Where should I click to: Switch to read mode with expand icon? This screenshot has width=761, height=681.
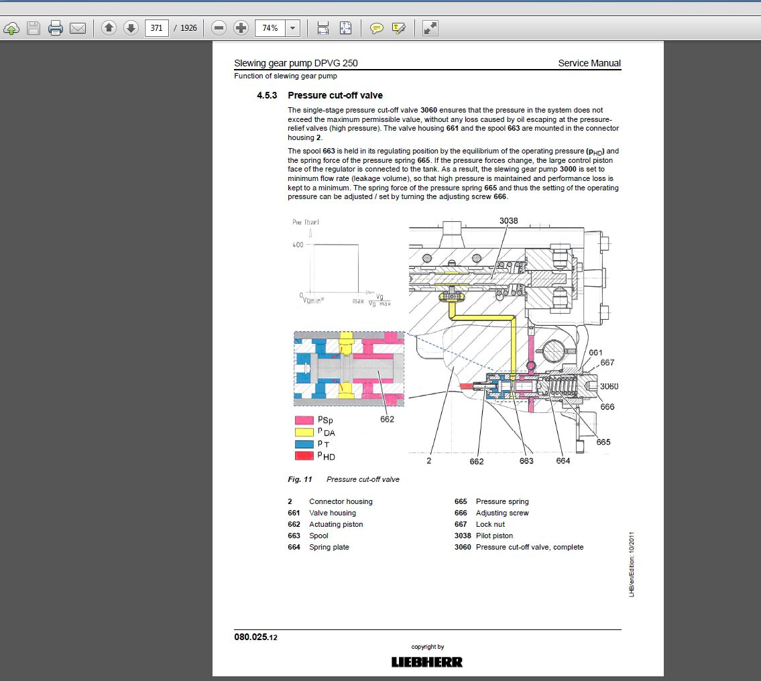430,28
